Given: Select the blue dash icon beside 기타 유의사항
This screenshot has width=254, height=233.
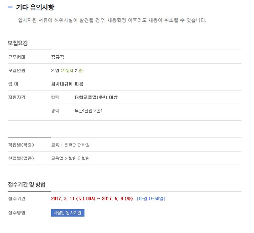Looking at the screenshot, I should tap(10, 7).
